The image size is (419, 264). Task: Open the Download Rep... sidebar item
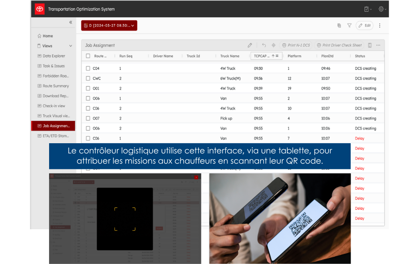[53, 96]
